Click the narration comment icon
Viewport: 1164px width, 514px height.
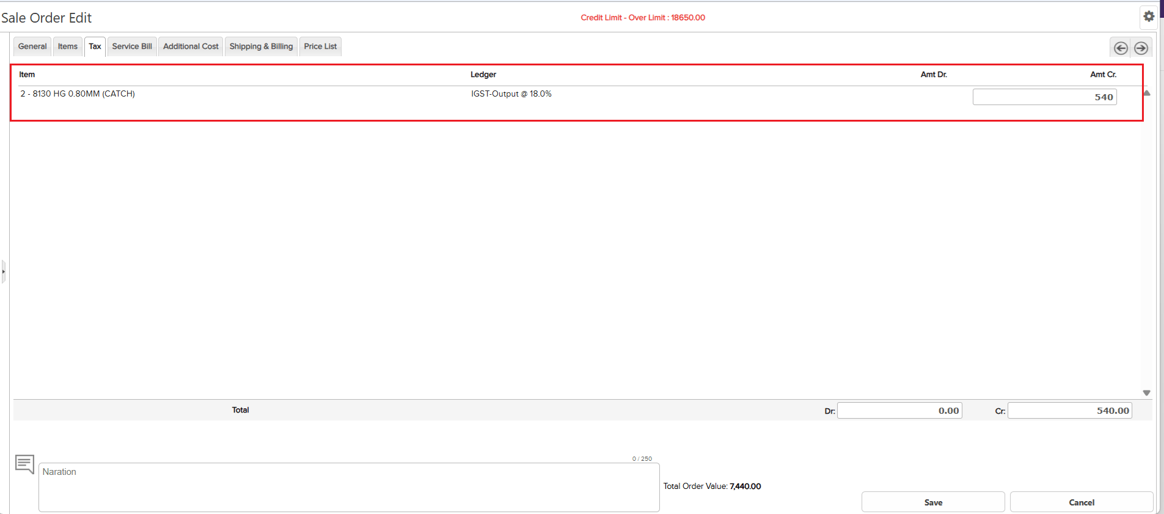point(24,464)
